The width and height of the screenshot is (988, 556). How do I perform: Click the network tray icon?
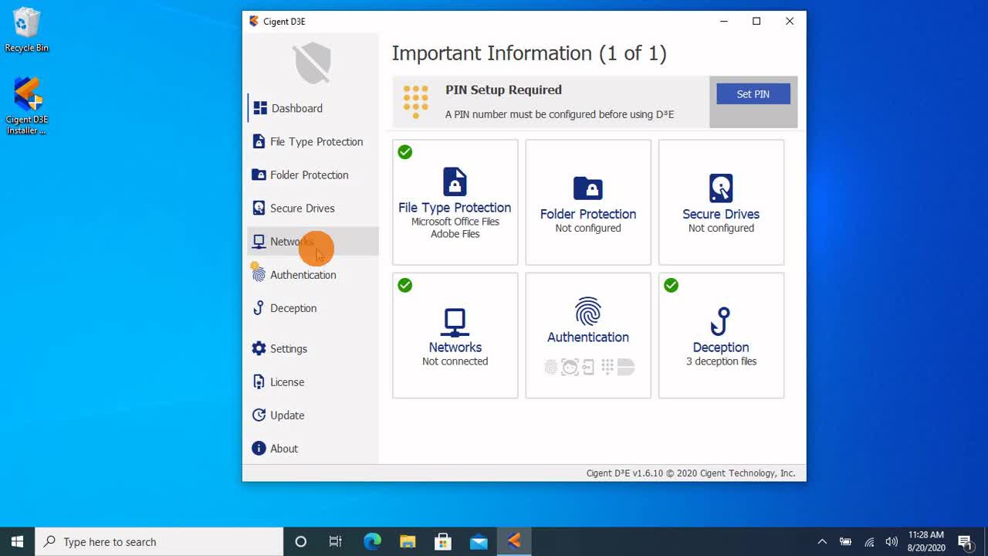click(869, 541)
